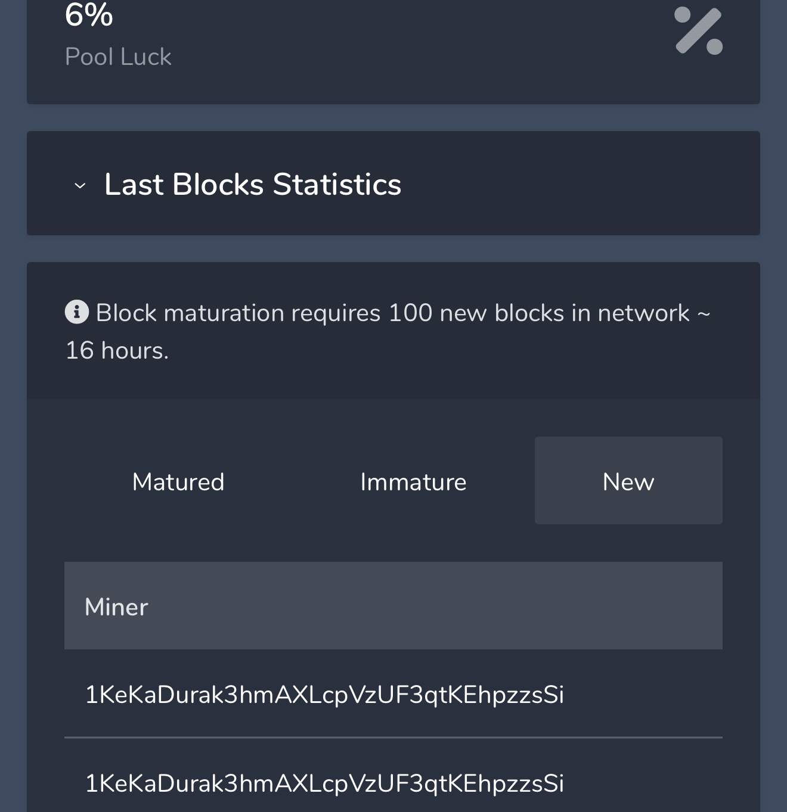Screen dimensions: 787x812
Task: Click the divider line between miner rows
Action: (x=393, y=738)
